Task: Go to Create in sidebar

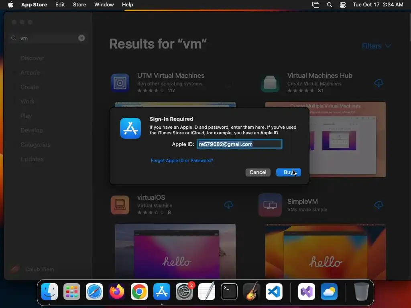Action: click(x=30, y=87)
